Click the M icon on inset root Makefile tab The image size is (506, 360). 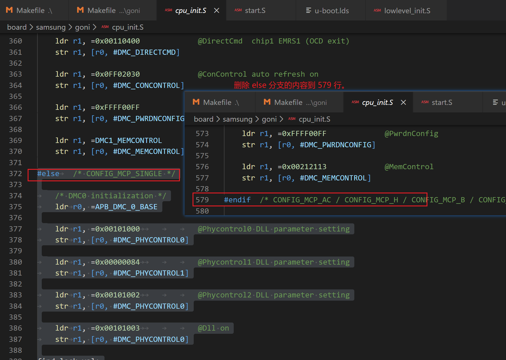point(196,102)
